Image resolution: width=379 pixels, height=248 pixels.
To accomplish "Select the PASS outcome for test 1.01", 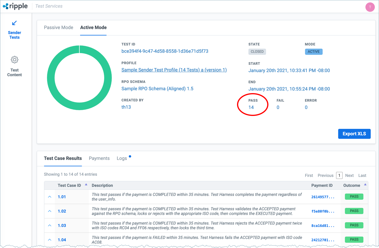I will coord(354,196).
